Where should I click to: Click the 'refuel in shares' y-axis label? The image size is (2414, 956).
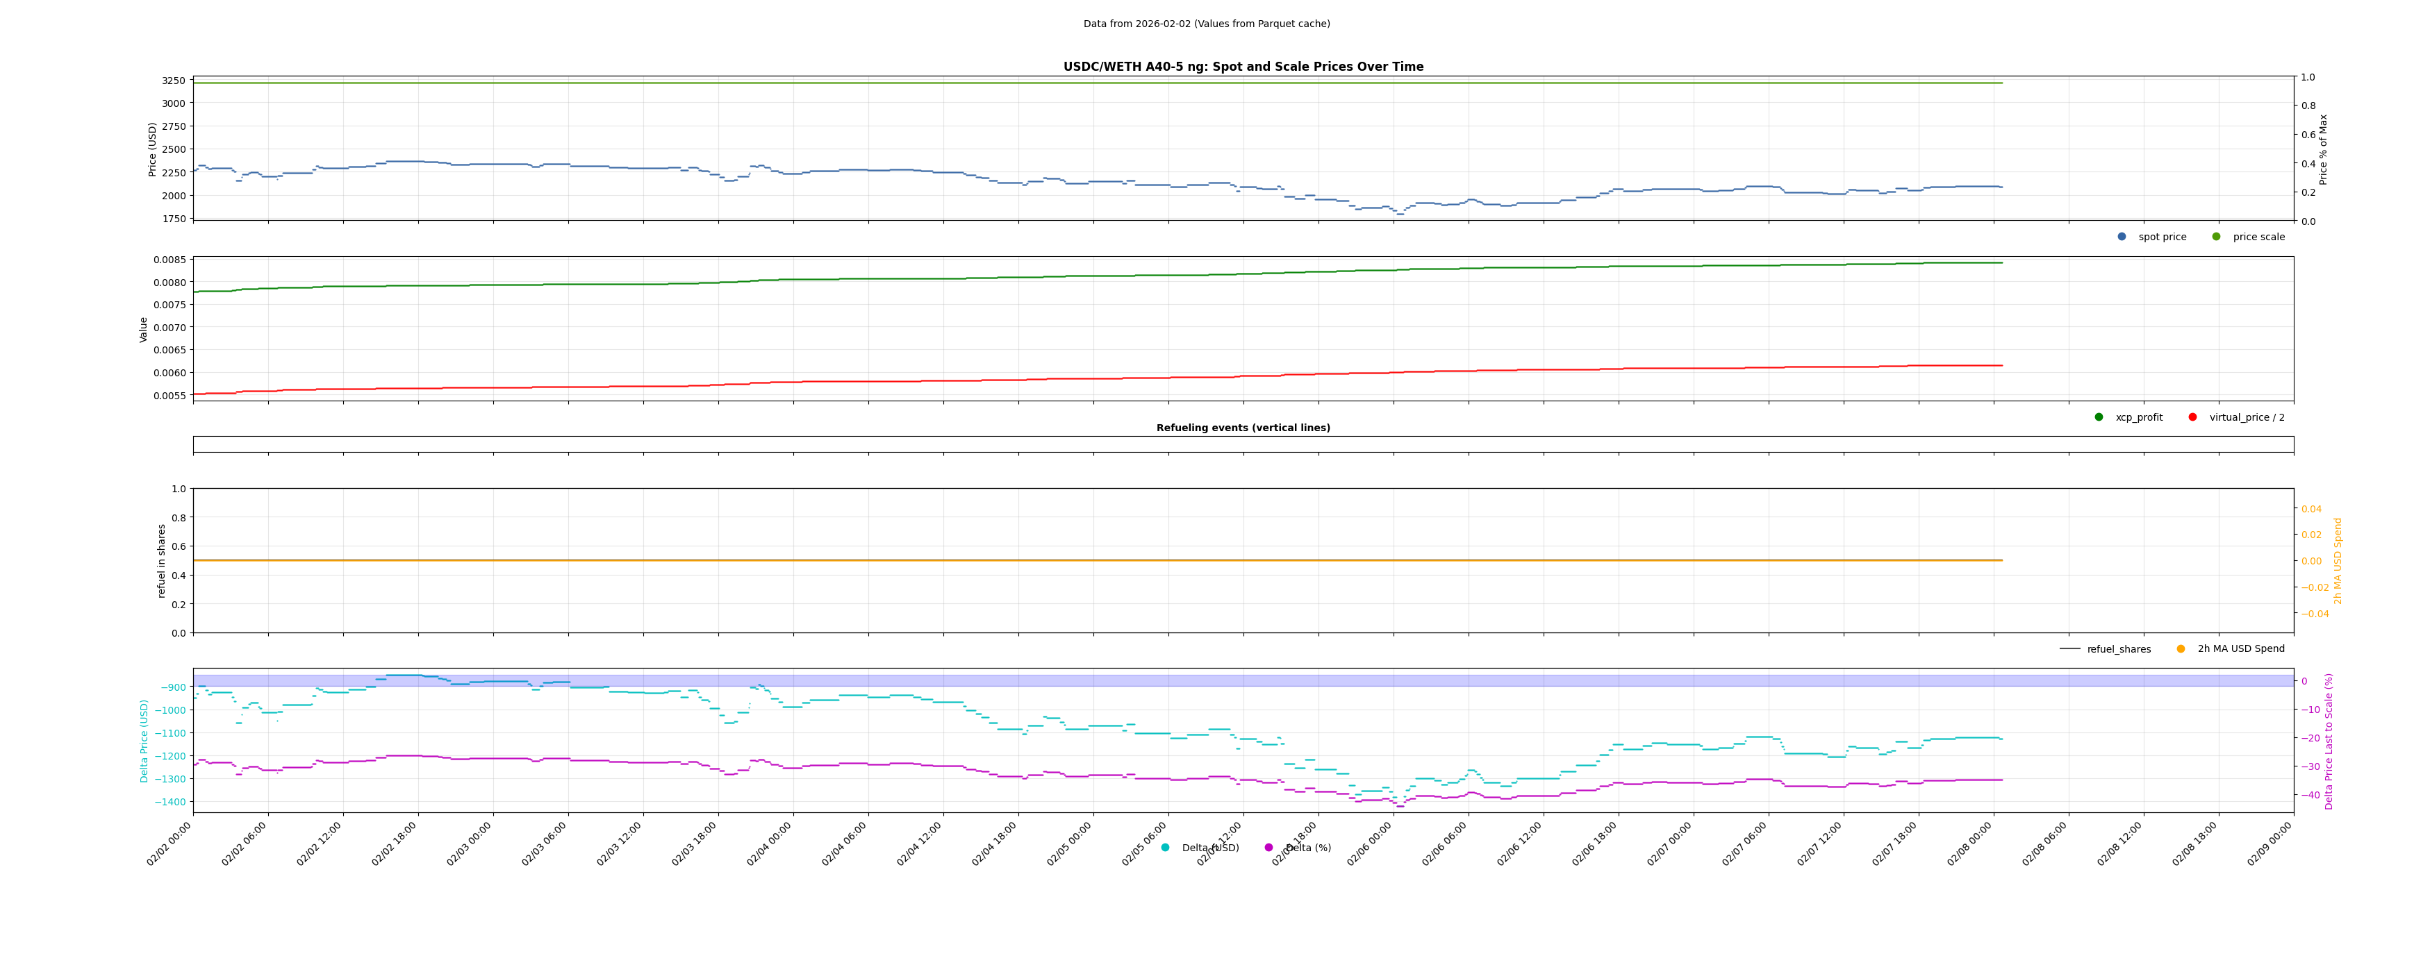161,561
